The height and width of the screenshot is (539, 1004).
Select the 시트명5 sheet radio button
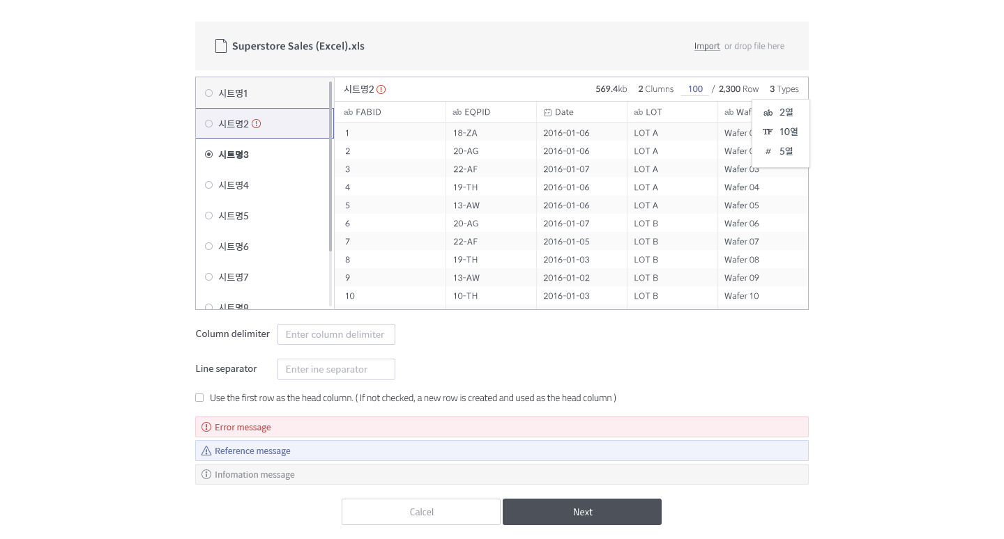click(x=208, y=215)
